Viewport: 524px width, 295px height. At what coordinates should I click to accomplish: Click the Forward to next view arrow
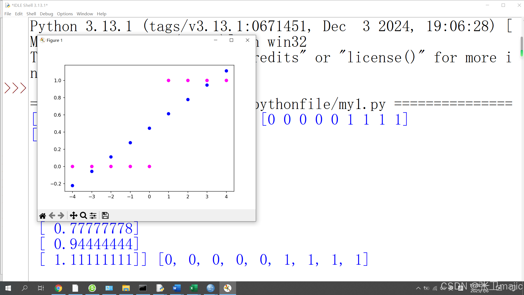pyautogui.click(x=61, y=216)
